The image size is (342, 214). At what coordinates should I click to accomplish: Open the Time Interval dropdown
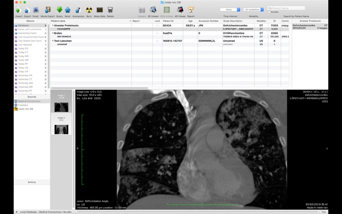pos(230,9)
